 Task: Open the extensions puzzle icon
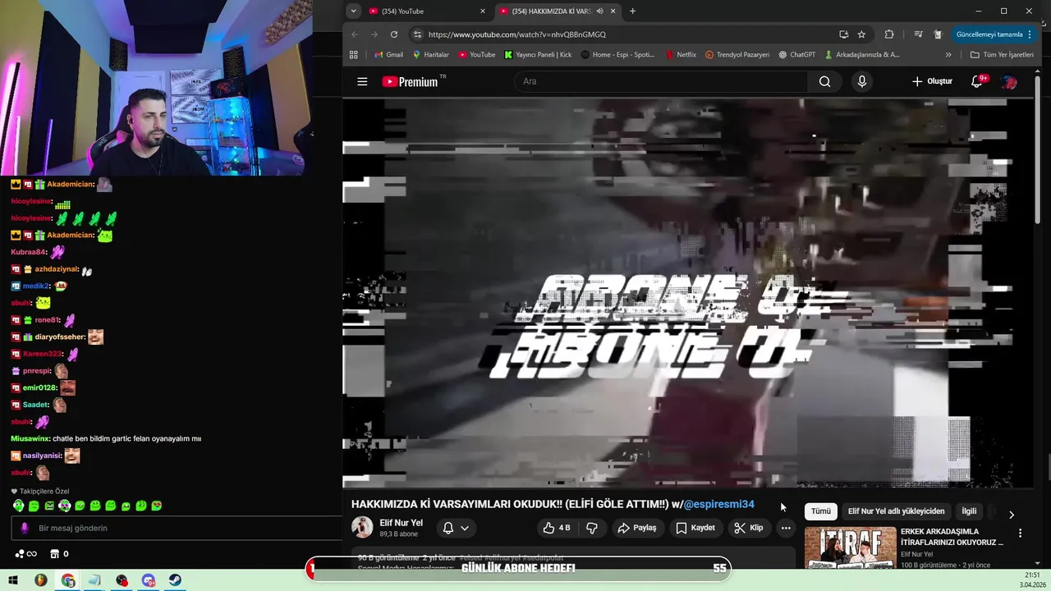pyautogui.click(x=889, y=34)
